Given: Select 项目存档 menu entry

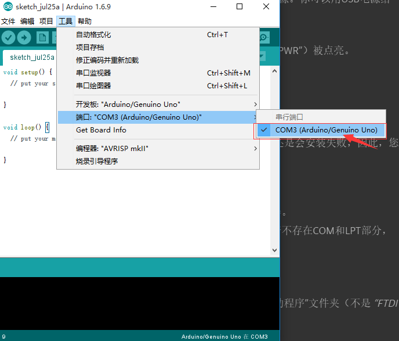Looking at the screenshot, I should click(158, 48).
